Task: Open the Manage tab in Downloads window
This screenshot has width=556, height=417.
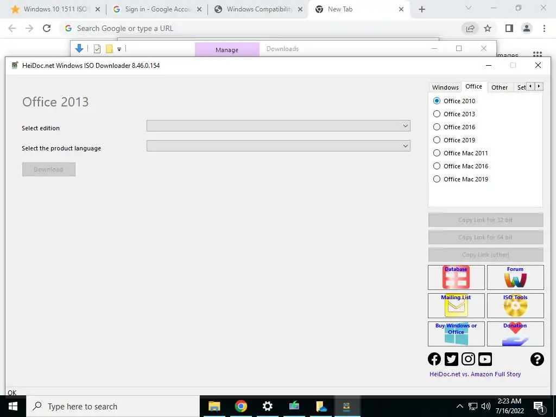Action: (227, 49)
